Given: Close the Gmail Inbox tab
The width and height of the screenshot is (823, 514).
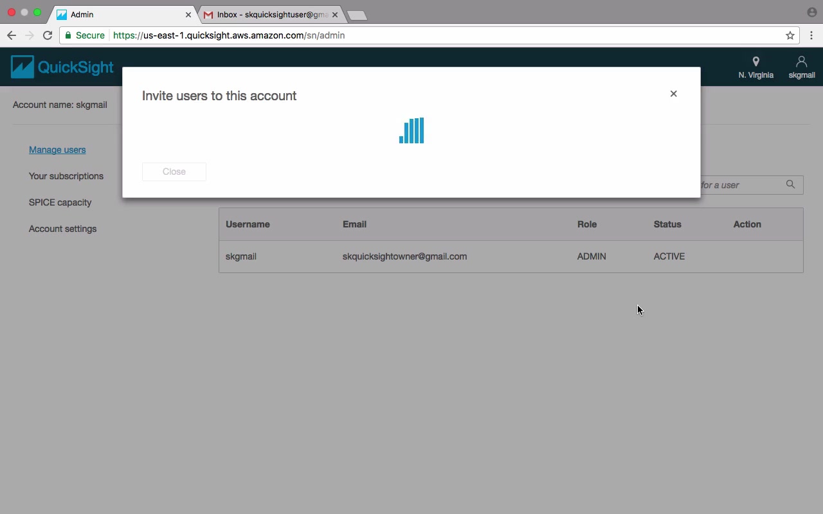Looking at the screenshot, I should coord(335,14).
